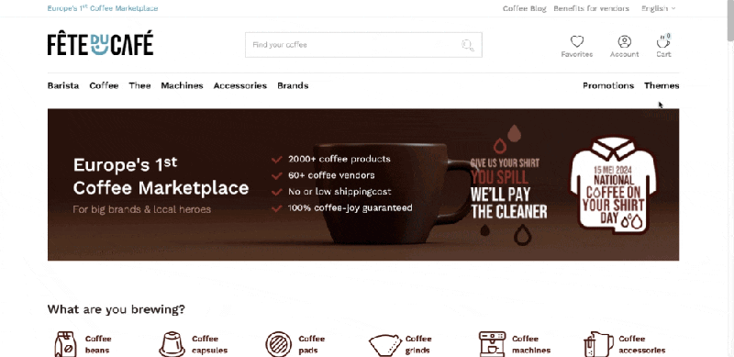Screen dimensions: 734x357
Task: Open the Account profile icon
Action: coord(624,41)
